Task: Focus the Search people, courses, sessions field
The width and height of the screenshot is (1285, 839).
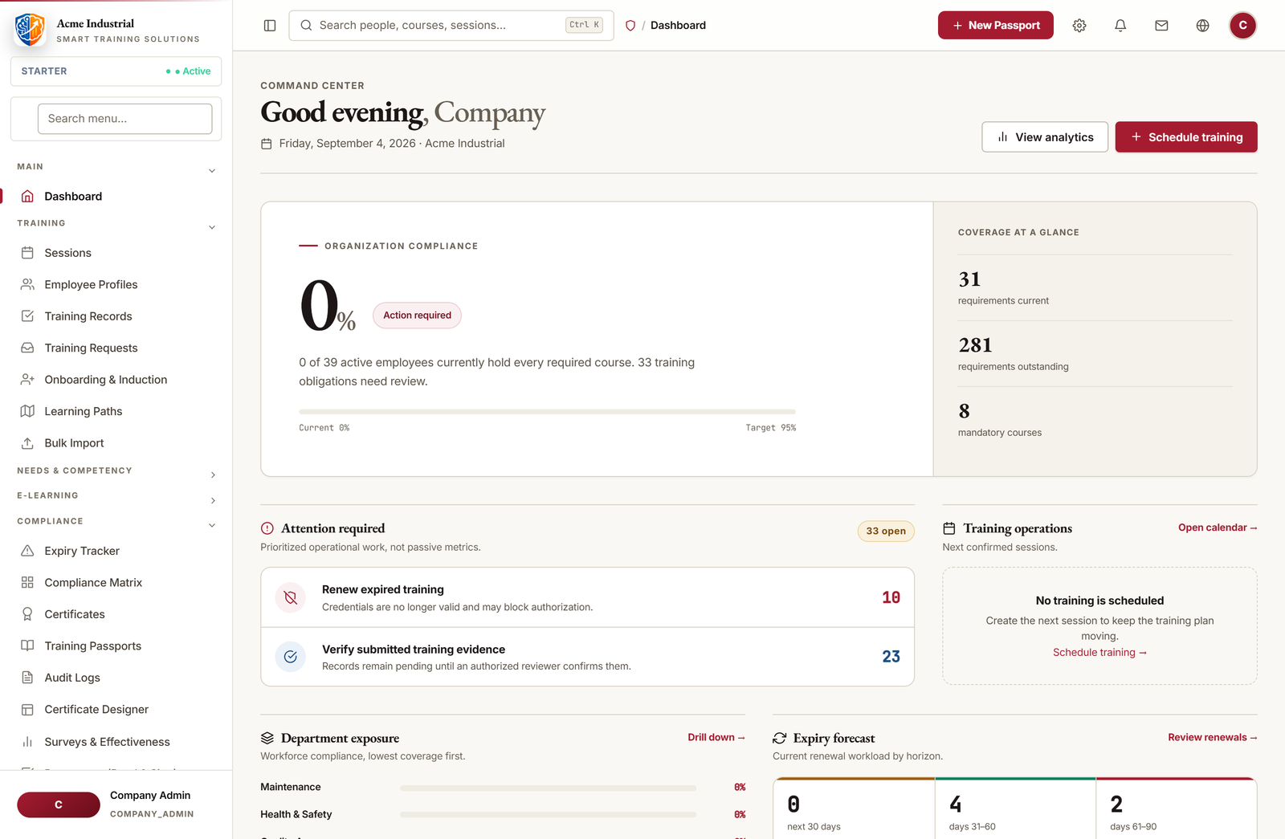Action: click(451, 26)
